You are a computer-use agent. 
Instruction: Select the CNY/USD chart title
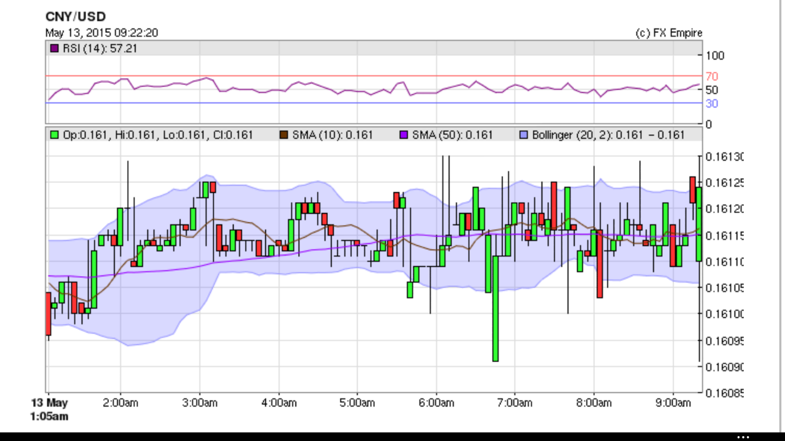tap(75, 17)
